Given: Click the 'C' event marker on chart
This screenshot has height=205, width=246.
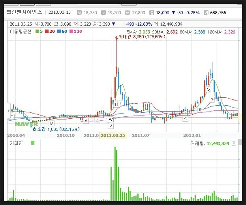Looking at the screenshot, I should click(11, 117).
